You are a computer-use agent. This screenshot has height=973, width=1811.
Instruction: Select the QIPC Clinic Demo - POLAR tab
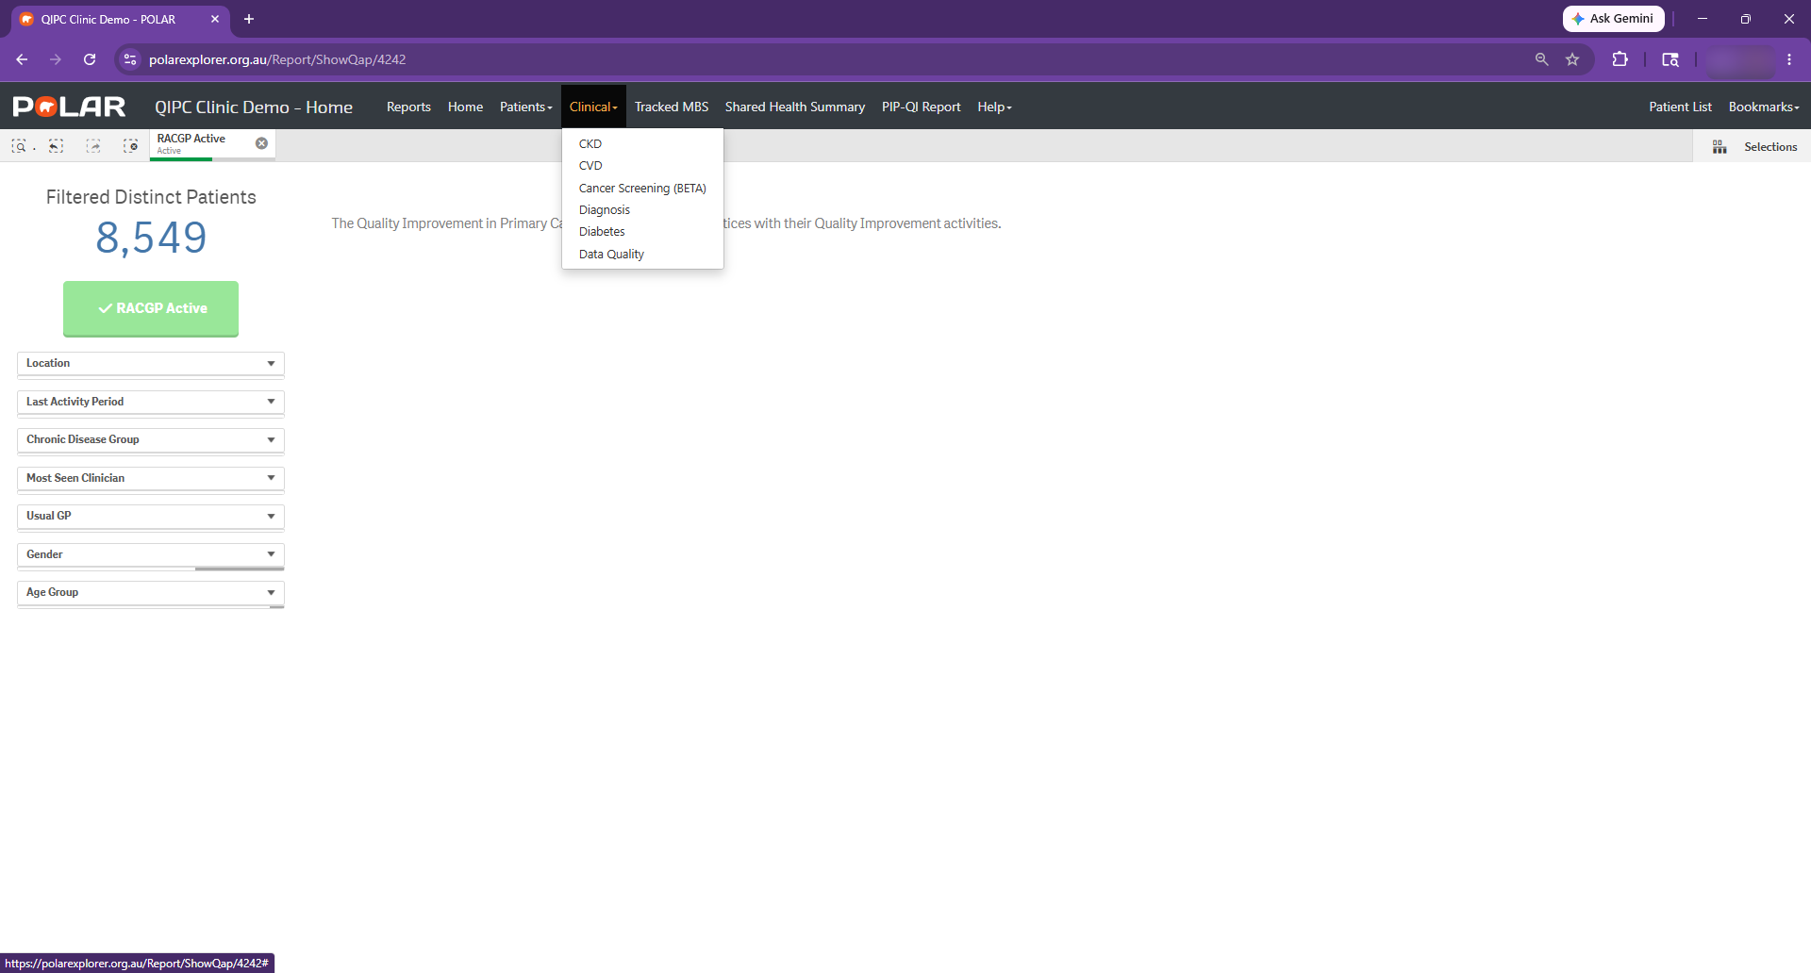coord(120,19)
